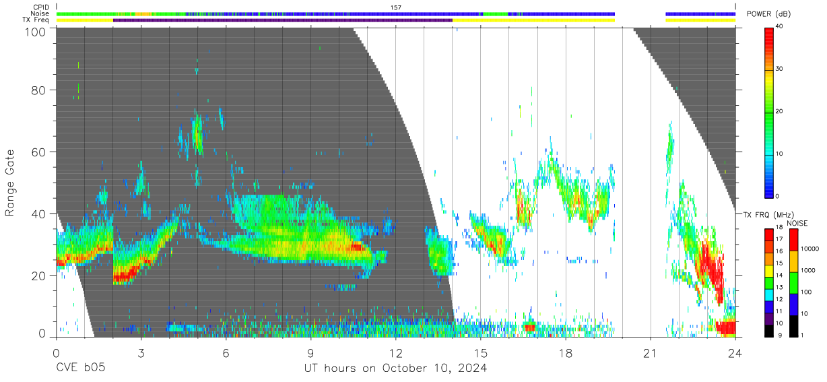Click noise scale label '1000'

(x=808, y=270)
